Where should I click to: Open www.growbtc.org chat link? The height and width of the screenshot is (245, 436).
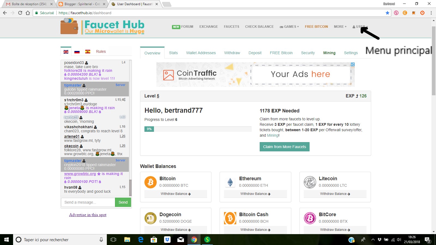point(80,174)
